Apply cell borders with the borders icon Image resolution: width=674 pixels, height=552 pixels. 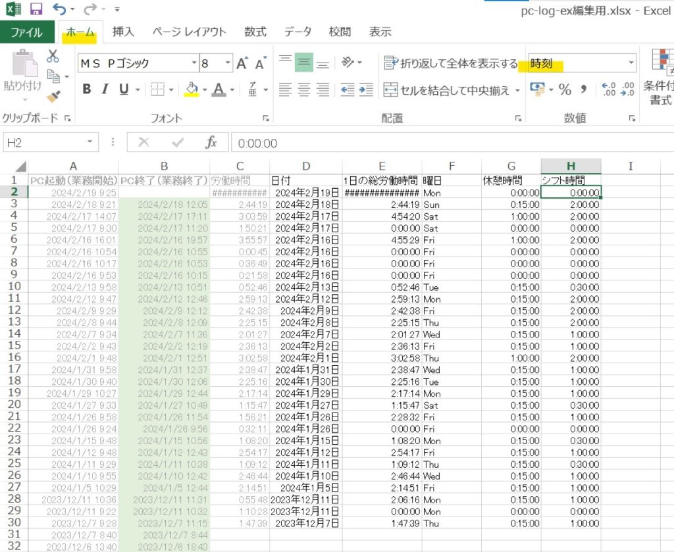pyautogui.click(x=157, y=89)
